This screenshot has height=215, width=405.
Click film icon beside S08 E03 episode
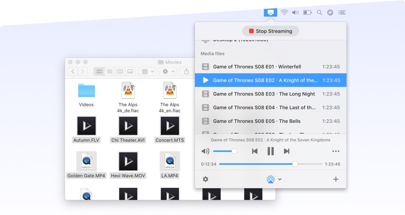(x=206, y=94)
